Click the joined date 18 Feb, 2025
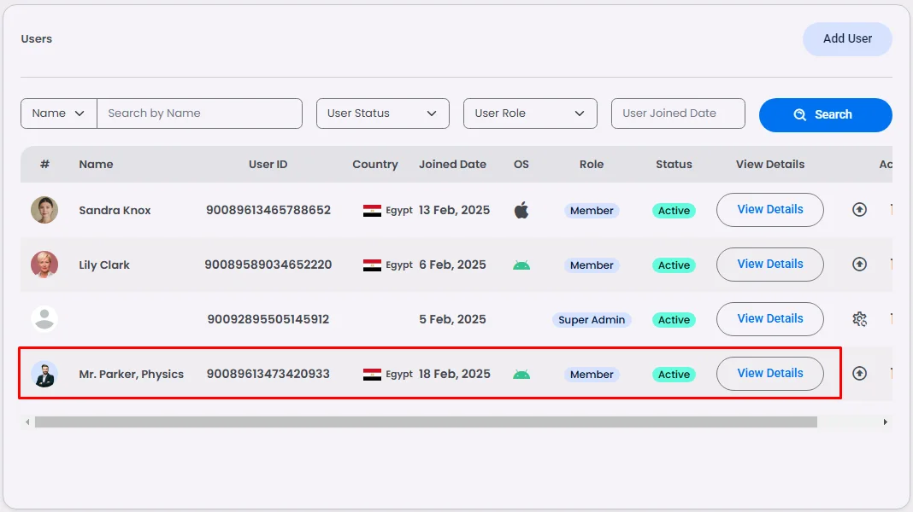Viewport: 913px width, 512px height. click(454, 374)
